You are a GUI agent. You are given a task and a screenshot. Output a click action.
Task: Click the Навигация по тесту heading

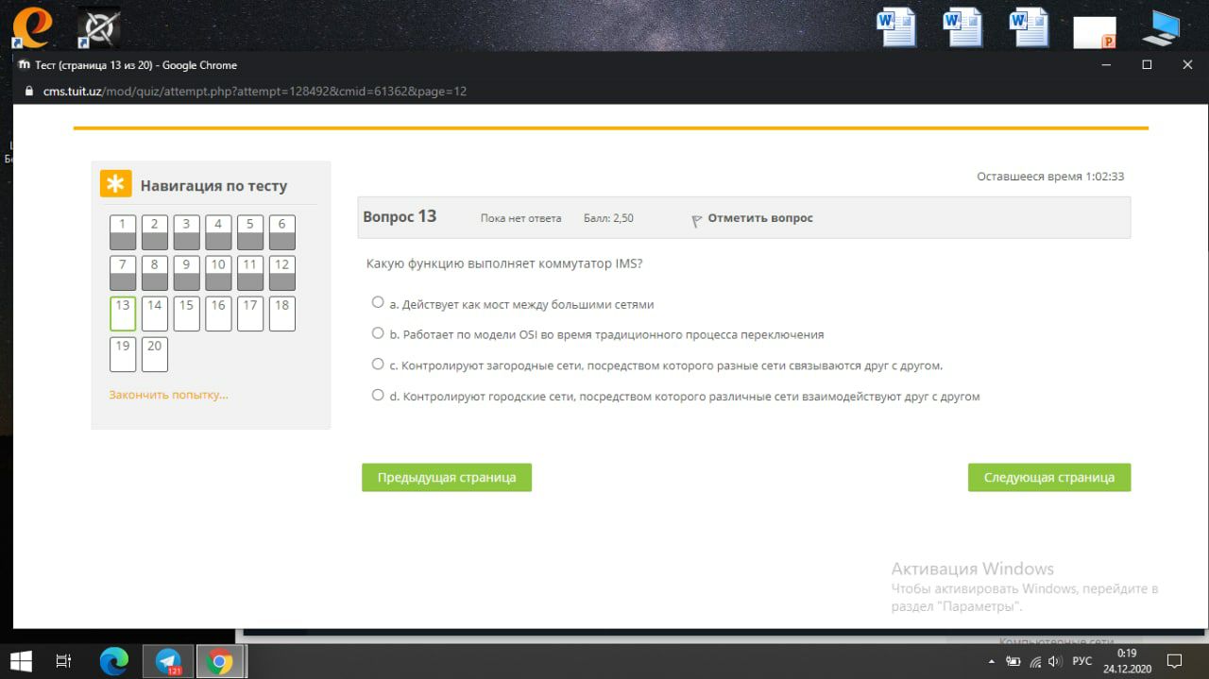(x=213, y=186)
